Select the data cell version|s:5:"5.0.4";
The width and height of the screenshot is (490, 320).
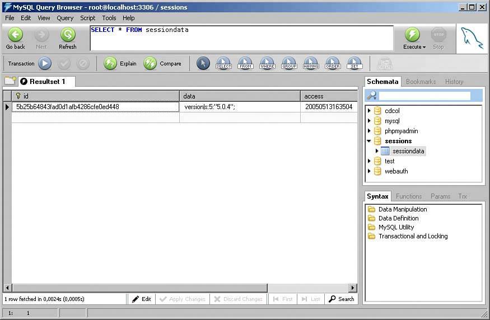240,107
